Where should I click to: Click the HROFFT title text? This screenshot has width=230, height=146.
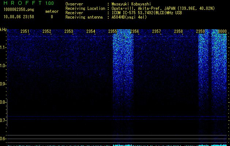tap(23, 3)
